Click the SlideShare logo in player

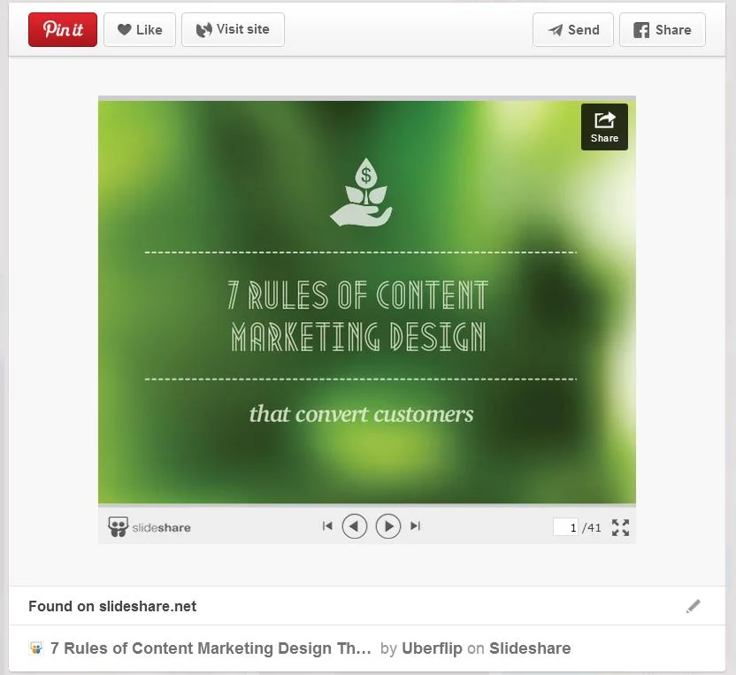(149, 527)
